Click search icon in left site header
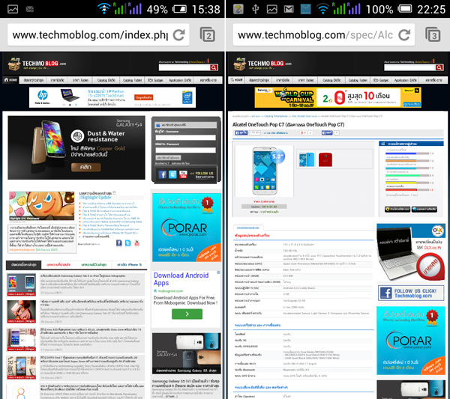The height and width of the screenshot is (399, 450). tap(214, 67)
